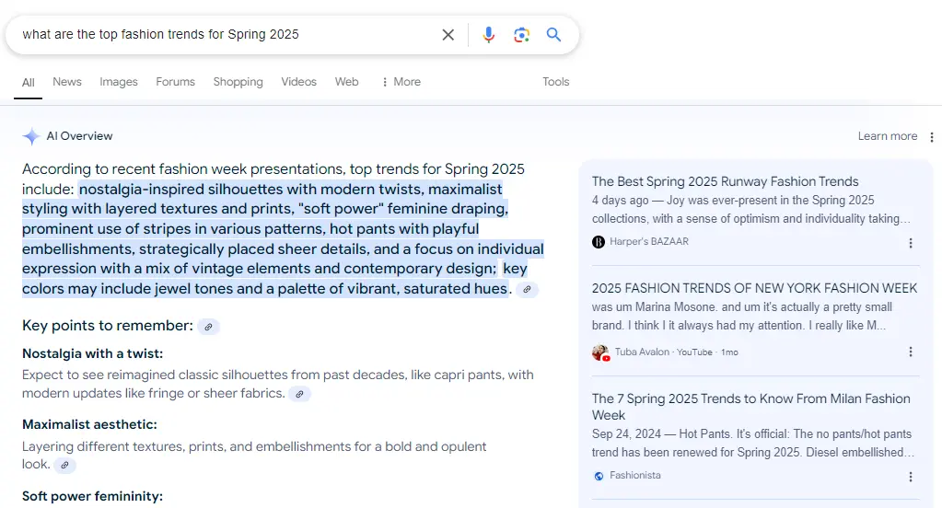Open The Best Spring 2025 Runway Fashion Trends article
This screenshot has height=508, width=942.
725,181
